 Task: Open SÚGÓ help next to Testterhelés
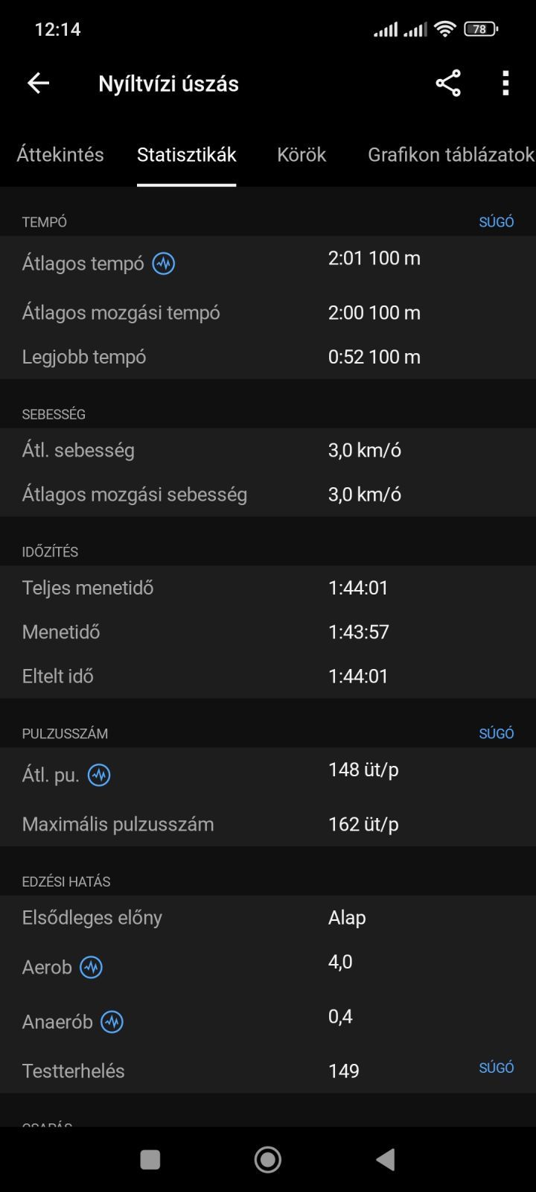point(497,1068)
